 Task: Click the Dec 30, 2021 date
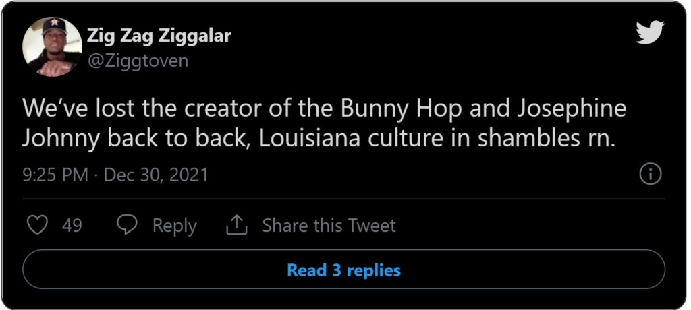pos(155,175)
